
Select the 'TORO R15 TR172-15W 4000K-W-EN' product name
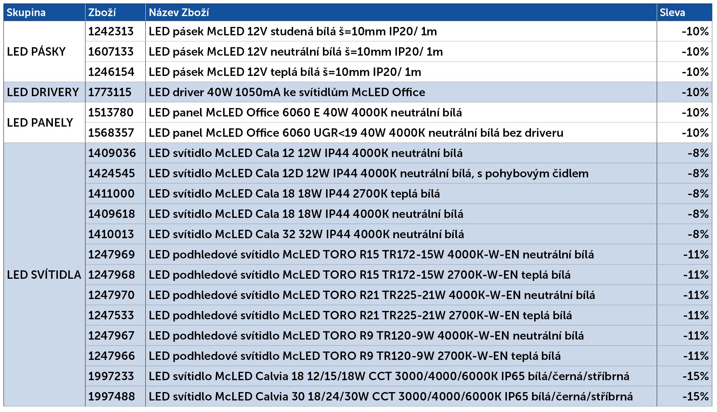tap(371, 255)
